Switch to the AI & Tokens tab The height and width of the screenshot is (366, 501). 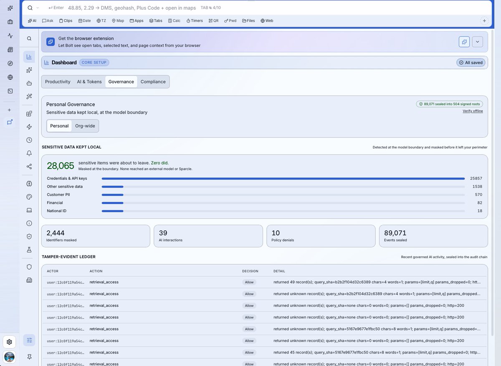tap(89, 82)
